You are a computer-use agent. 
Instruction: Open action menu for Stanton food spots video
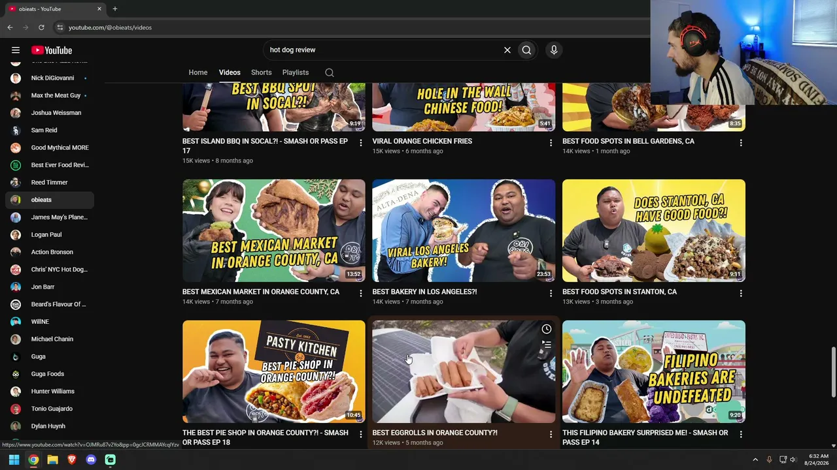(741, 293)
